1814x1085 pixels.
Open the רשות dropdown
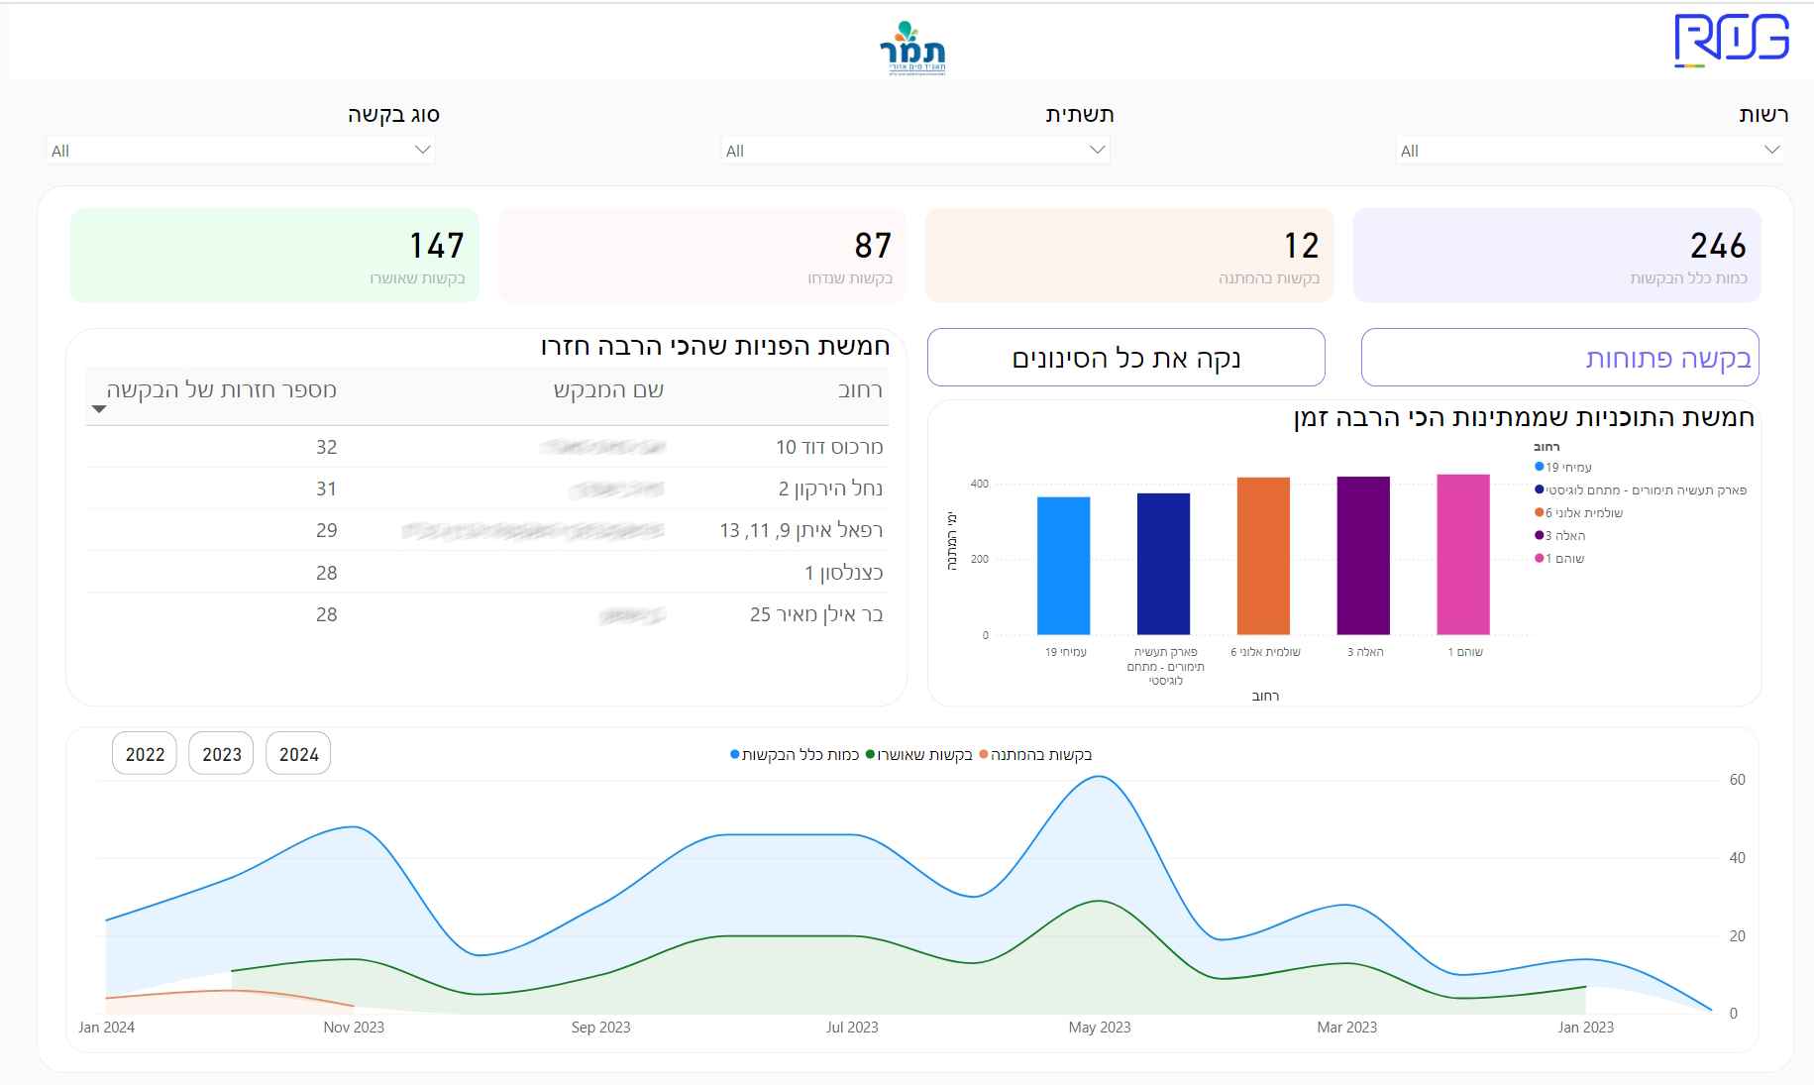[1590, 151]
